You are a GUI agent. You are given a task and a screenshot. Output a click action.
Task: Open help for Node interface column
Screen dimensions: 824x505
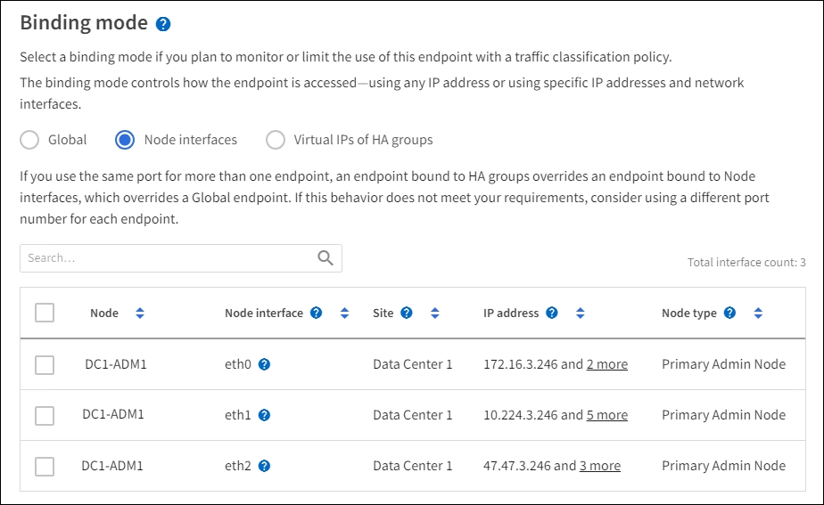point(316,314)
